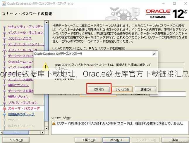189x143 pixels.
Task: Click the step list scroll-up arrow
Action: (x=47, y=22)
